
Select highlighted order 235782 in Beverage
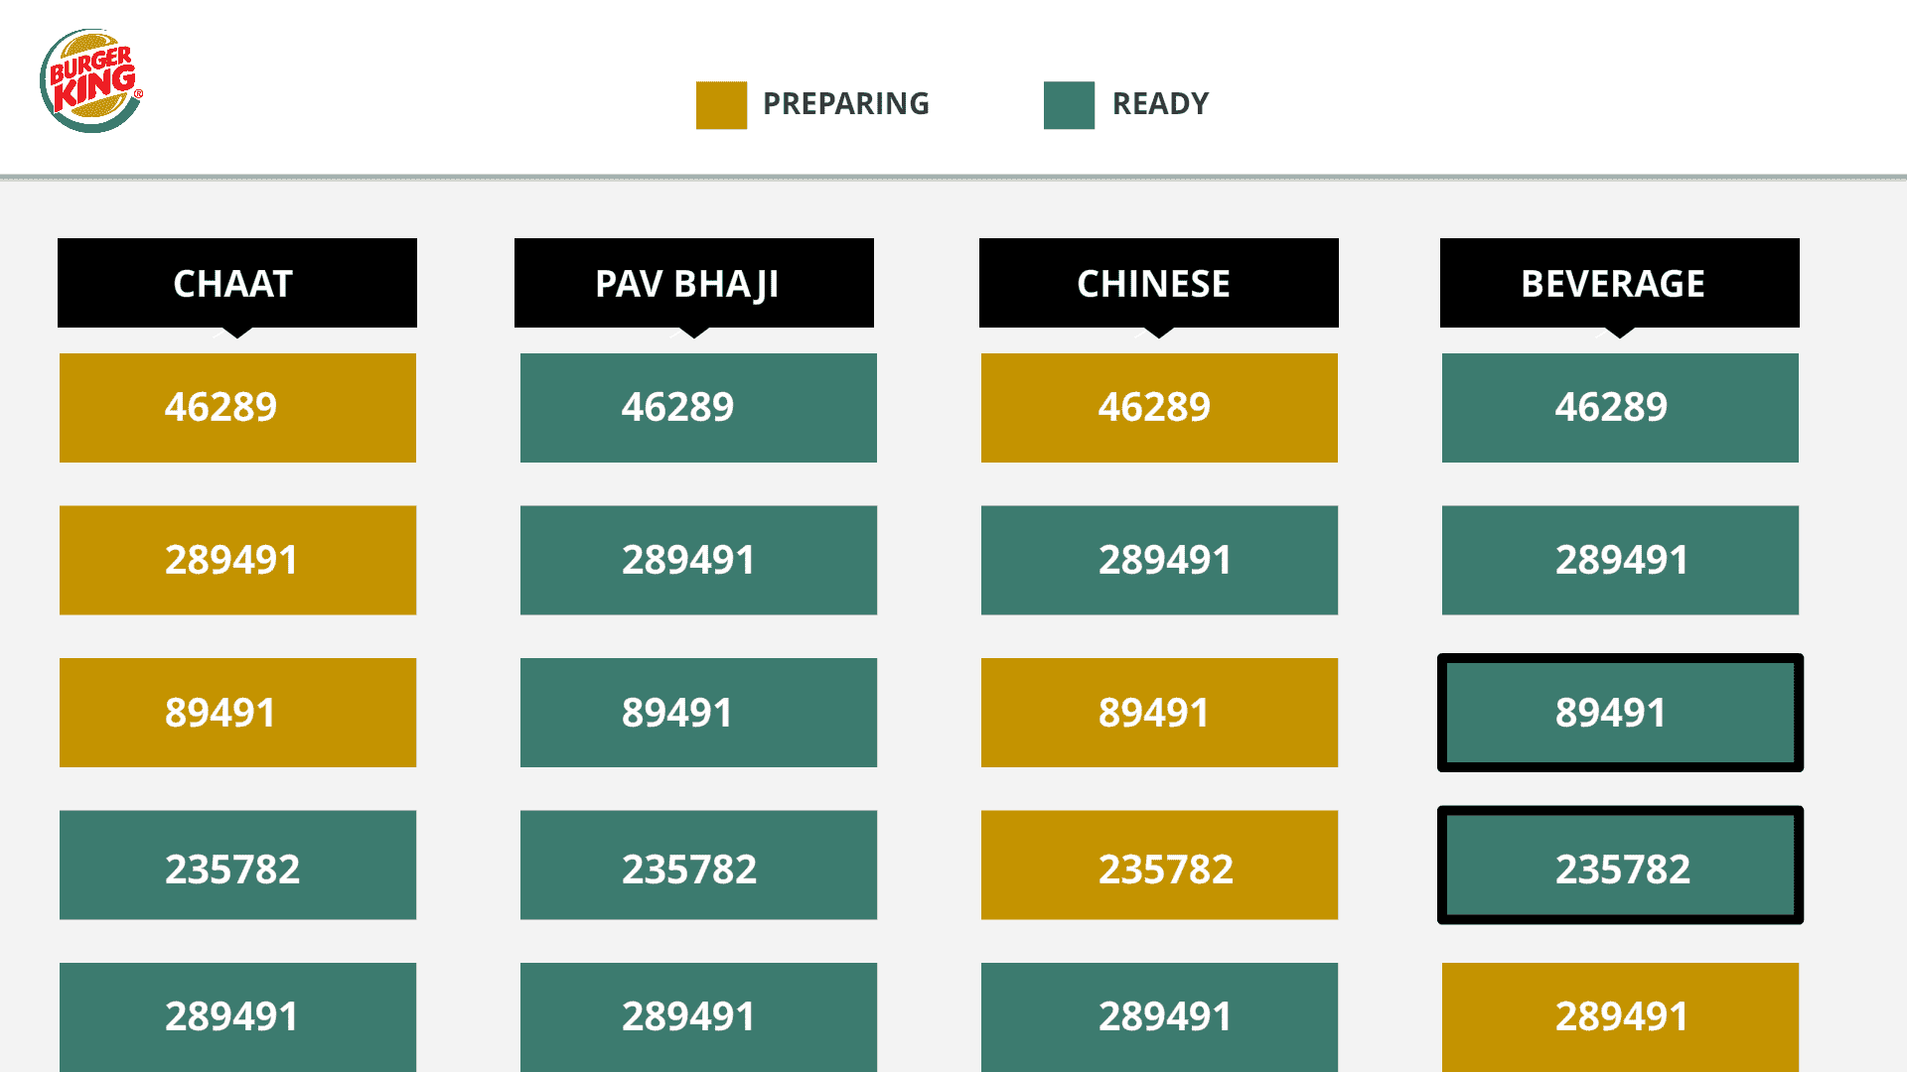pyautogui.click(x=1620, y=866)
